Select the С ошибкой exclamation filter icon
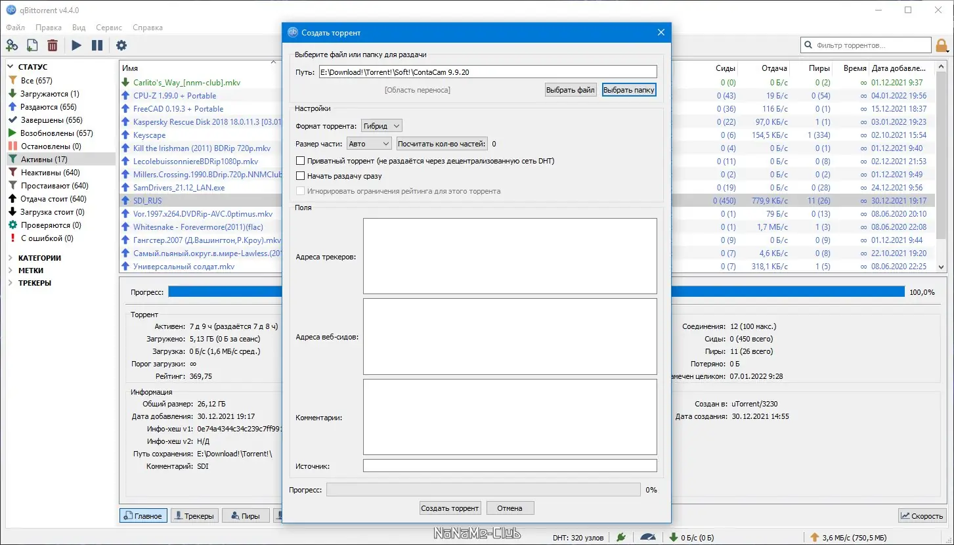 click(x=12, y=238)
